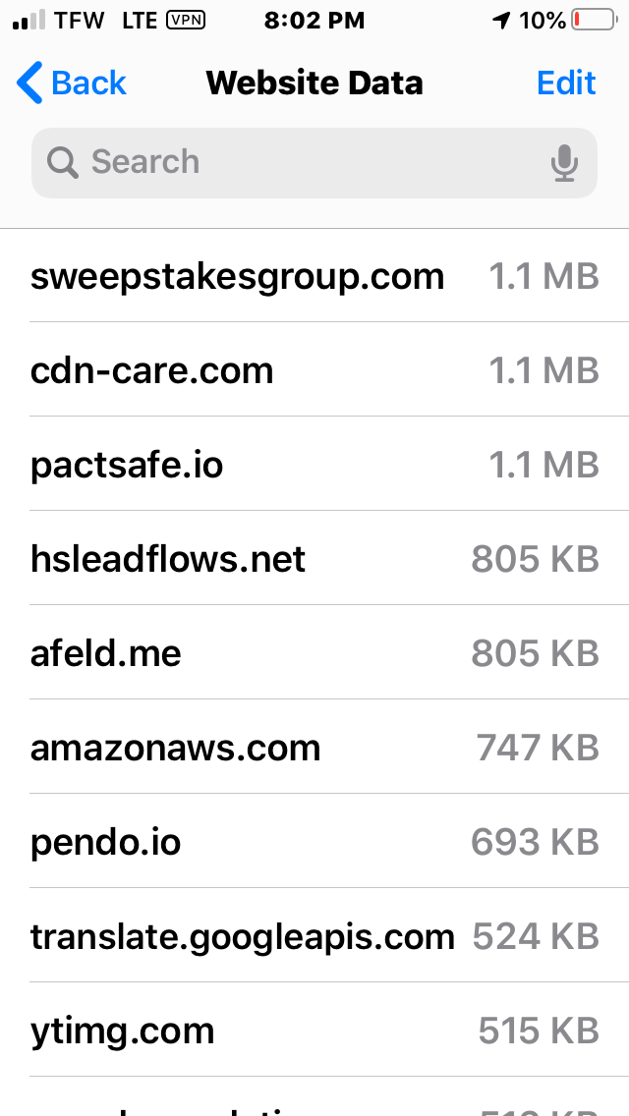Tap the 8:02 PM status clock
Screen dimensions: 629x1116
point(314,21)
